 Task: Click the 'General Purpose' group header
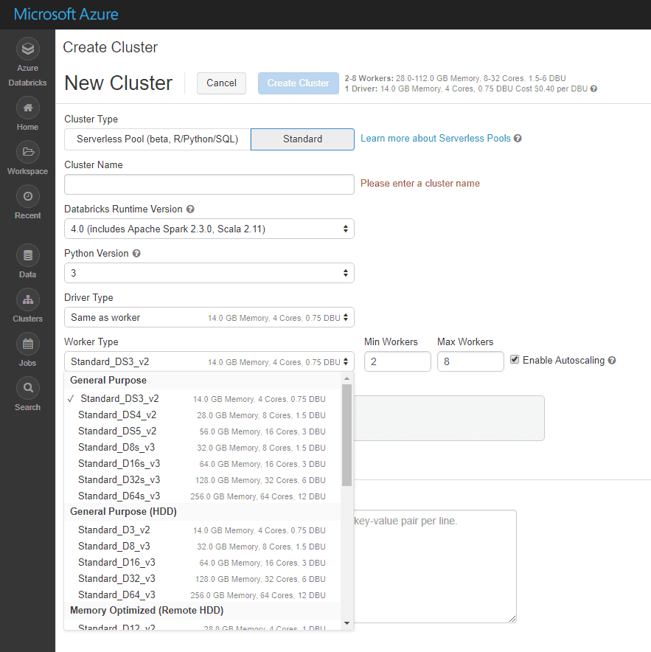point(203,381)
